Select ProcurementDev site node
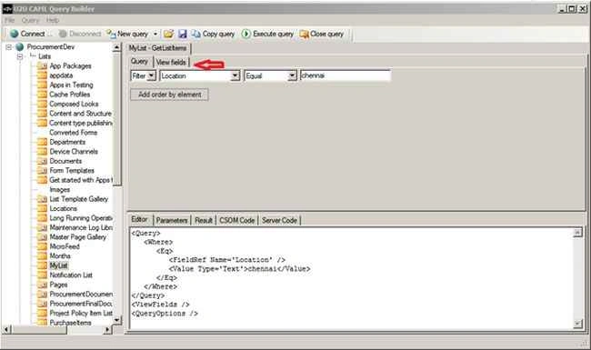Image resolution: width=591 pixels, height=350 pixels. tap(51, 47)
